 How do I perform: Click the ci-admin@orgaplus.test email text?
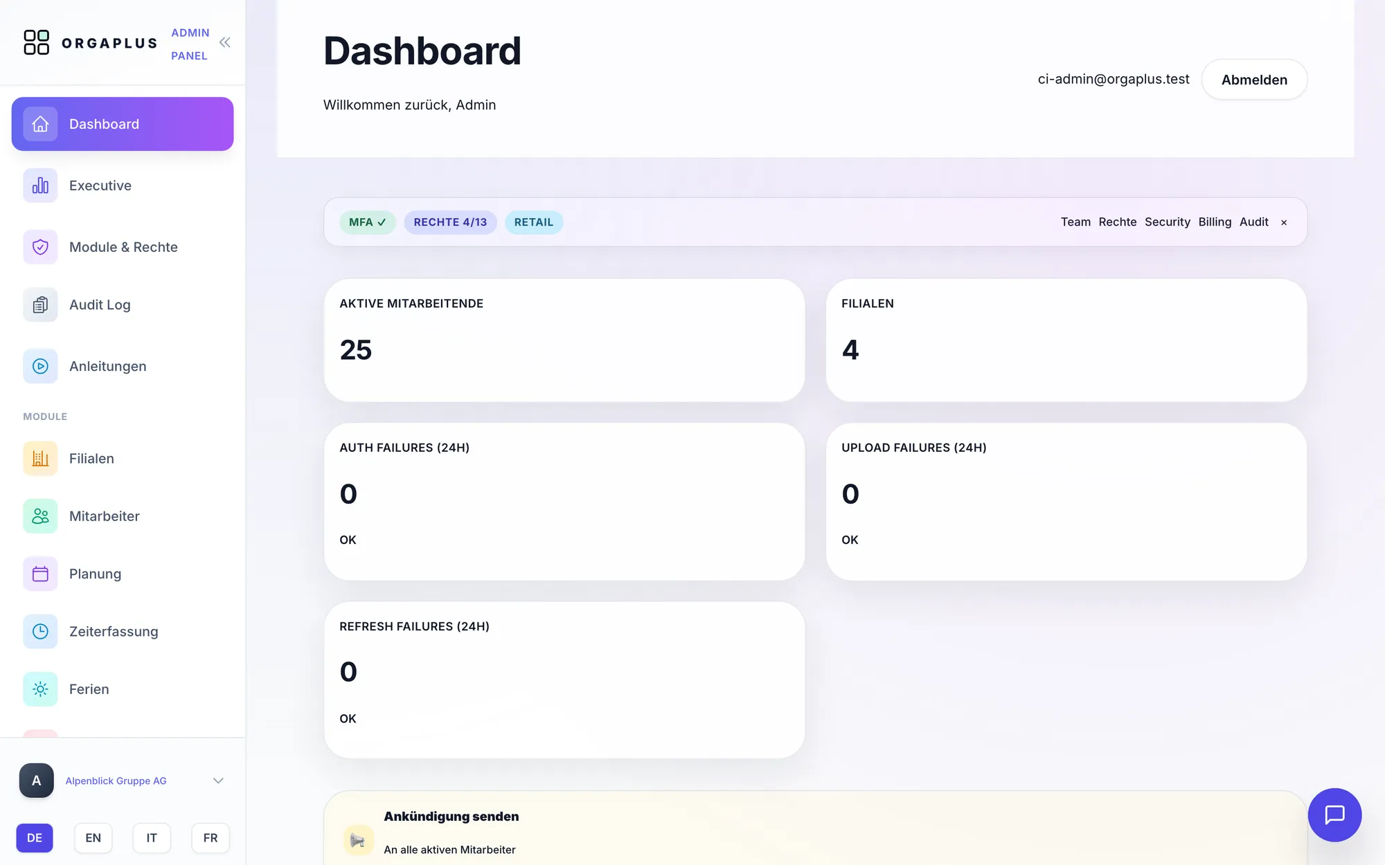[x=1114, y=80]
